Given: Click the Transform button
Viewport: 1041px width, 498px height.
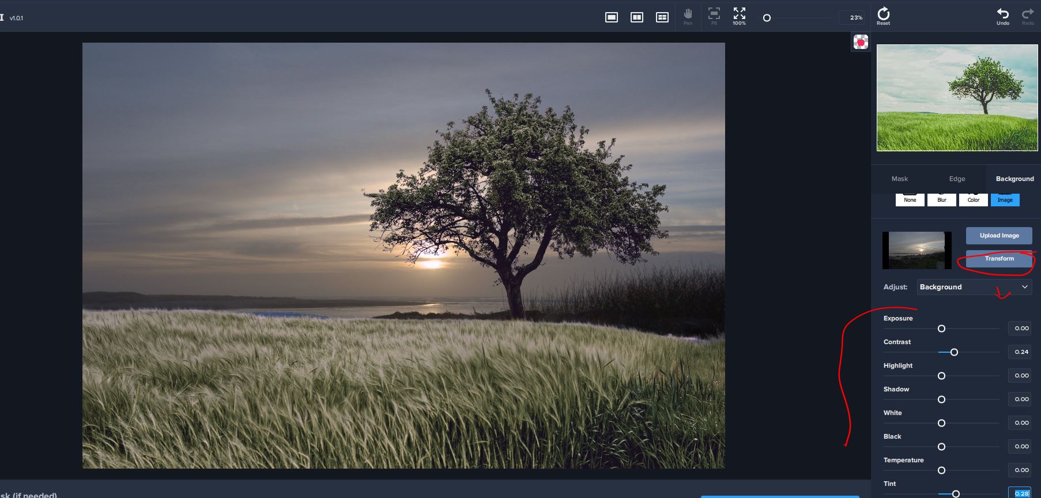Looking at the screenshot, I should pyautogui.click(x=999, y=259).
